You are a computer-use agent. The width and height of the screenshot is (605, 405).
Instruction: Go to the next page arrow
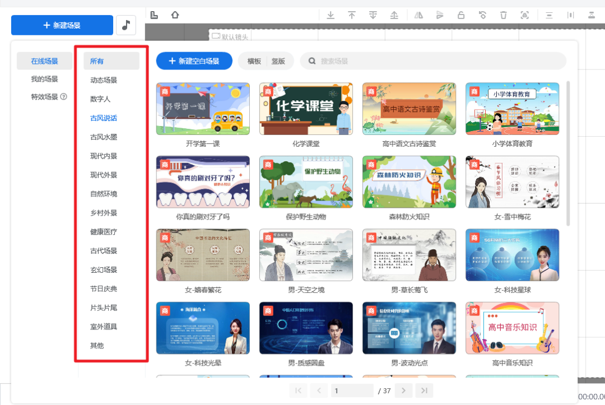click(x=403, y=390)
